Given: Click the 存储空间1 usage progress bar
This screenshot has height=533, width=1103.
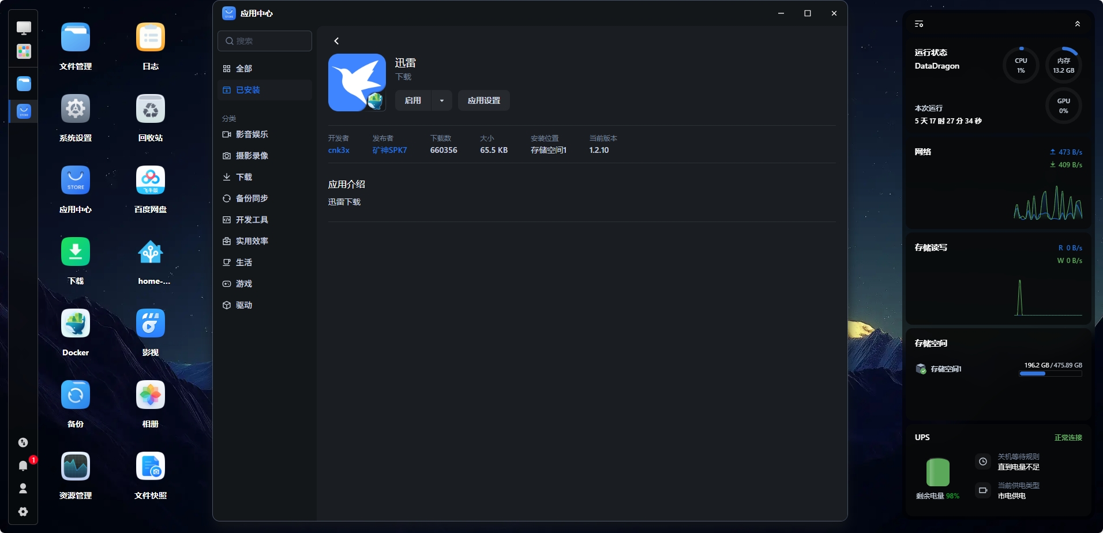Looking at the screenshot, I should [x=1051, y=374].
